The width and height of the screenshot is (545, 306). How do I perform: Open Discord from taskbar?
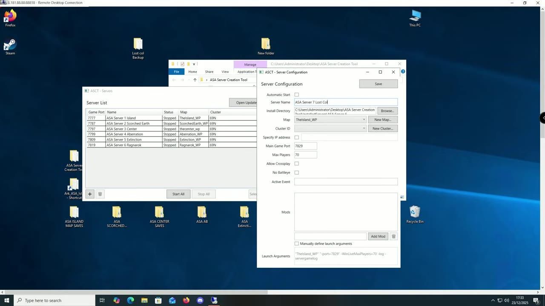(x=200, y=300)
